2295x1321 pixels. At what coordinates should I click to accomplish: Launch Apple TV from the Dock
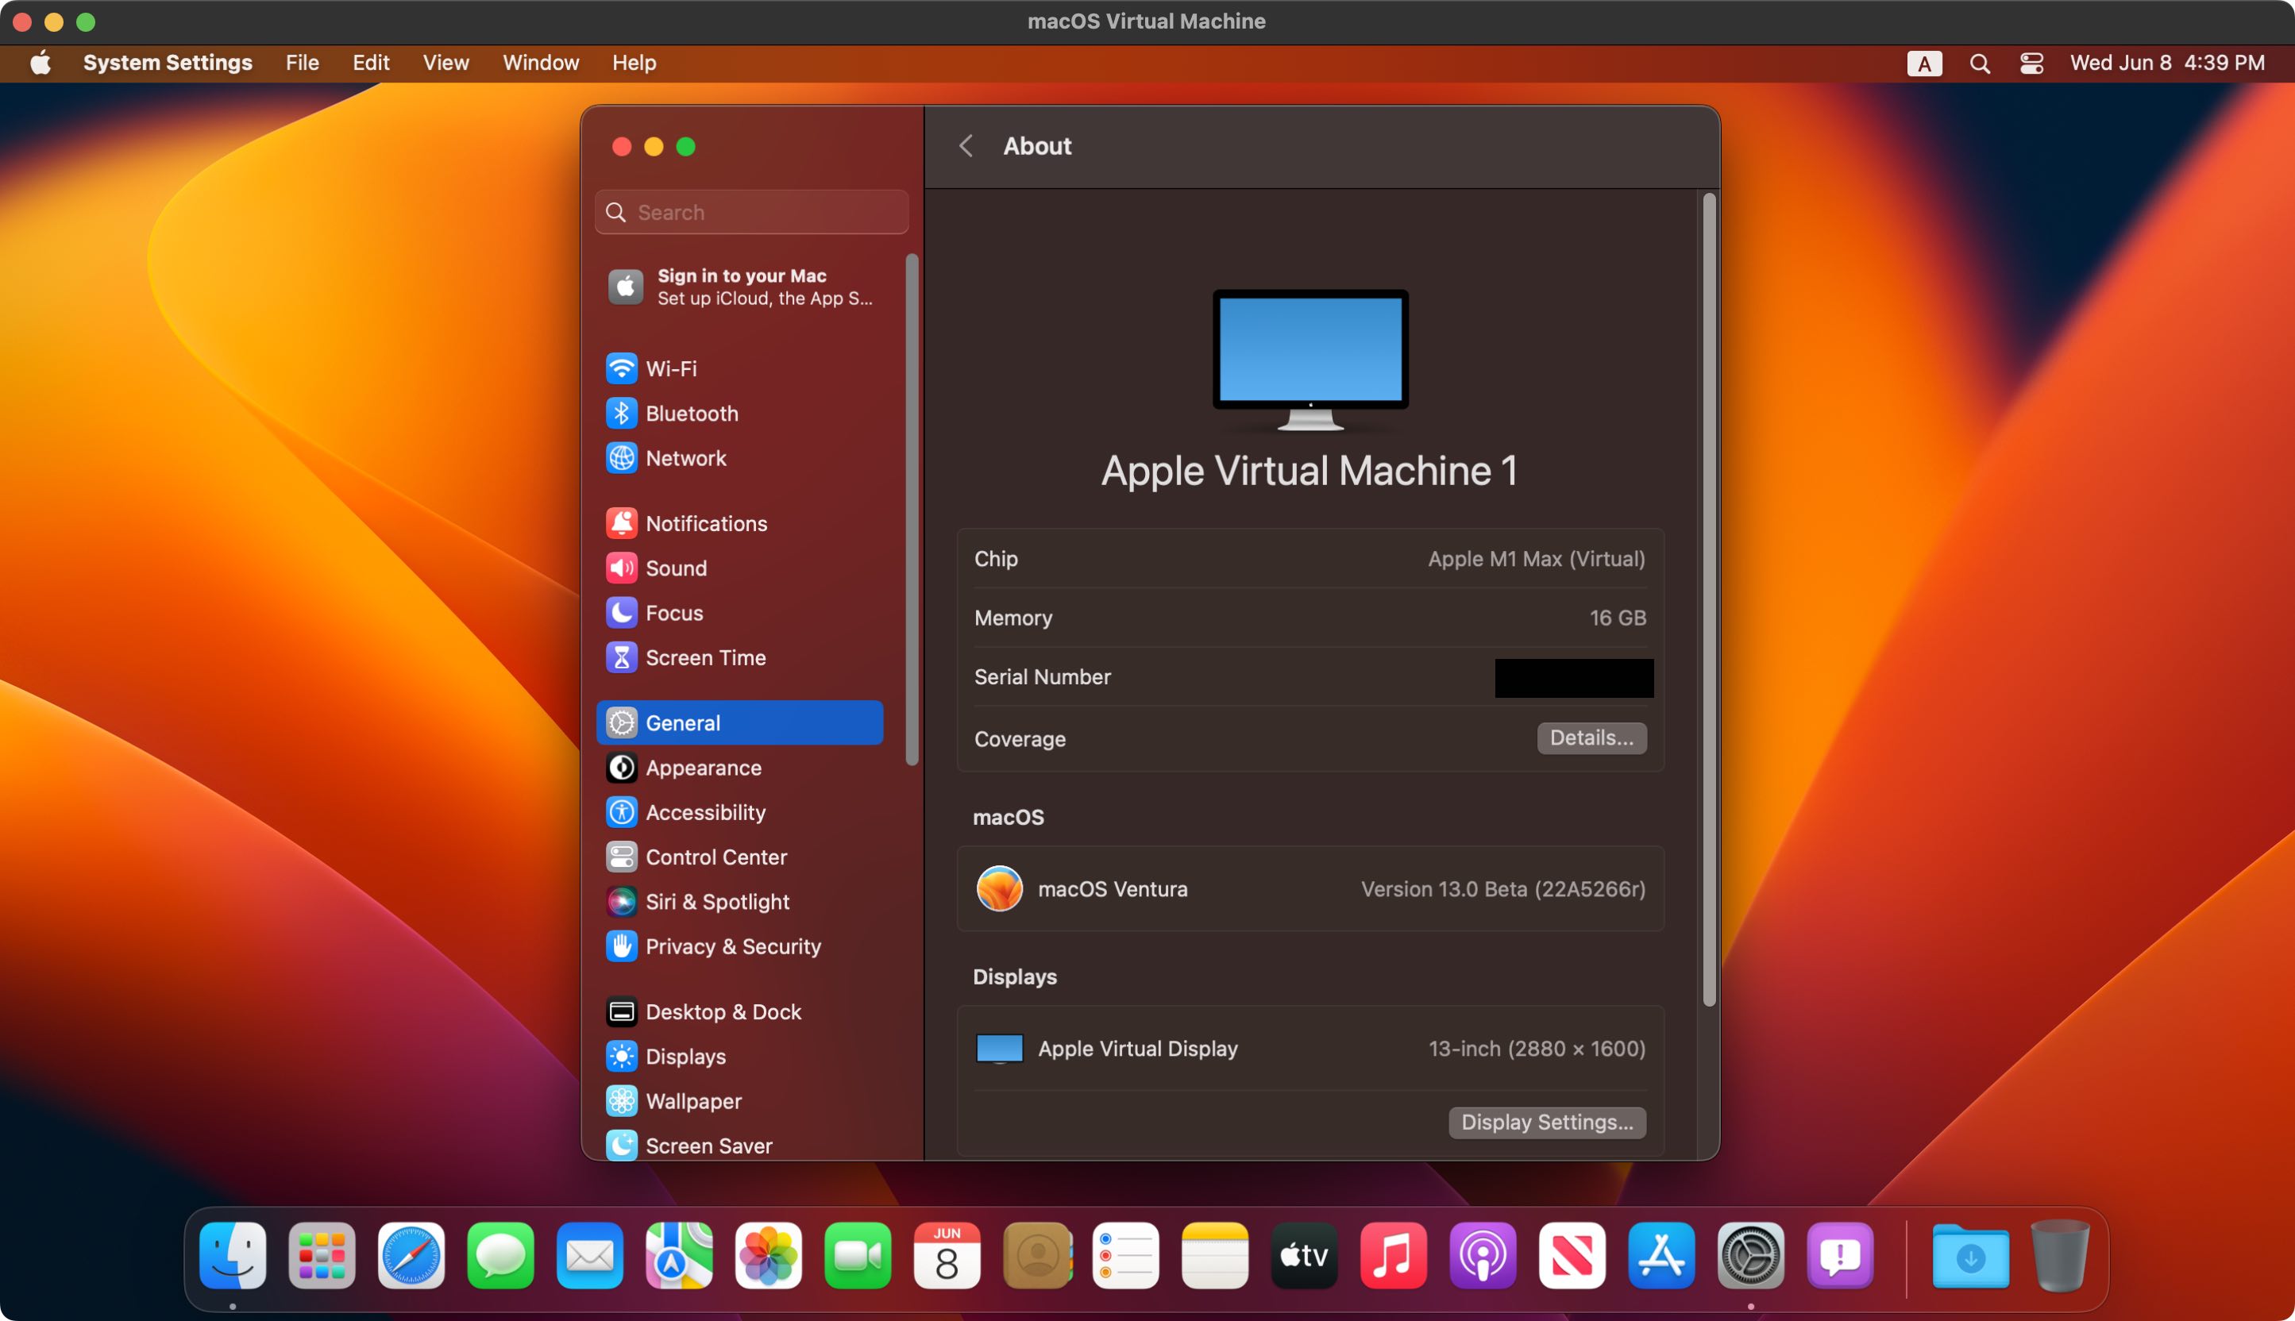(x=1304, y=1257)
